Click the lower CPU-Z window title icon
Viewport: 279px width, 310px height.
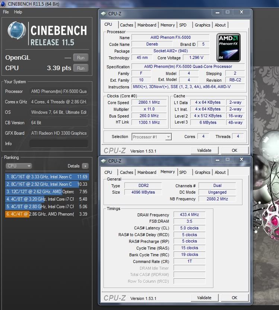click(103, 161)
